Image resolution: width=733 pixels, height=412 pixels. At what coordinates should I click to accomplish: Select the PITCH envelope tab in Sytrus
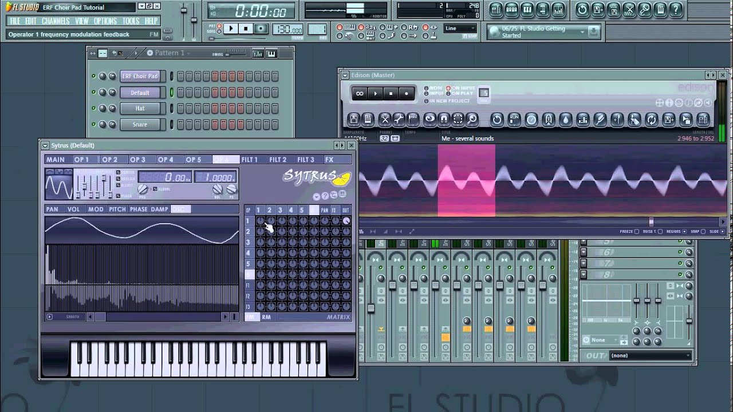[x=117, y=209]
